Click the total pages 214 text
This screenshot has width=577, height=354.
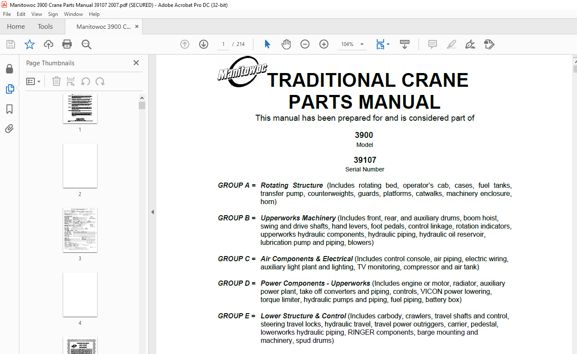pyautogui.click(x=241, y=44)
